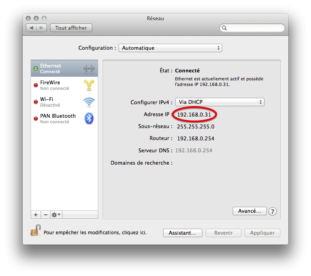
Task: Click the red status dot beside PAN Bluetooth
Action: [36, 119]
